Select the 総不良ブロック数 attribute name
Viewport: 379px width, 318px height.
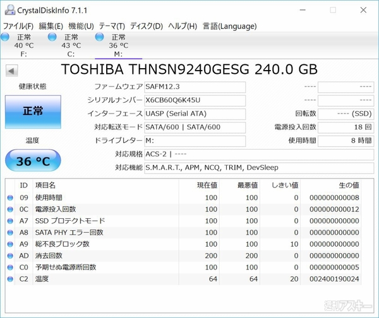[x=62, y=244]
